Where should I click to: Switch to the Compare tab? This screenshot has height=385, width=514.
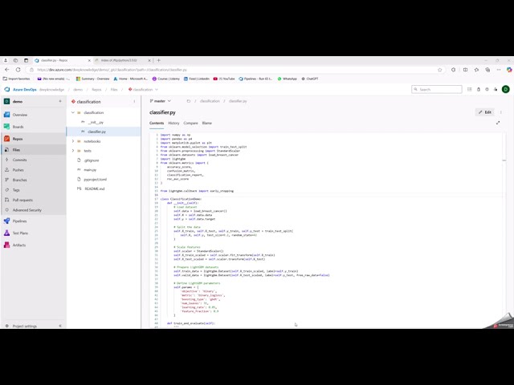click(190, 123)
